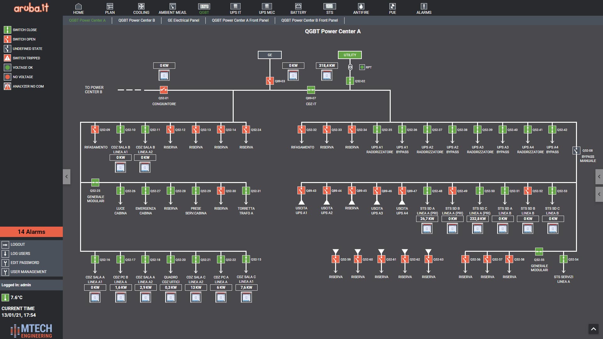Toggle the SWITCH CLOSE indicator

[x=7, y=30]
